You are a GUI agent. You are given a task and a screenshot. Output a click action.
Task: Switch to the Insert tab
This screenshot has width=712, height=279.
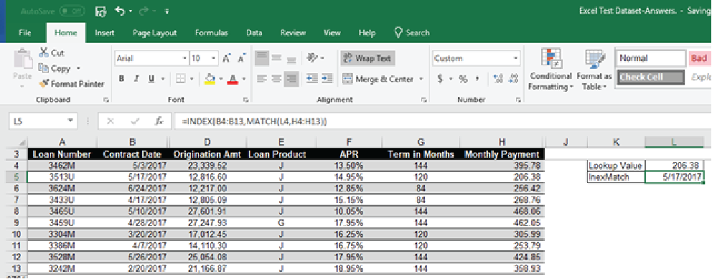pos(105,33)
